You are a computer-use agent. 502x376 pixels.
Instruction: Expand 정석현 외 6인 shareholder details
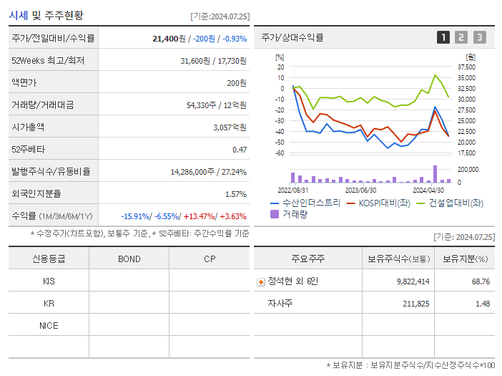tap(261, 282)
